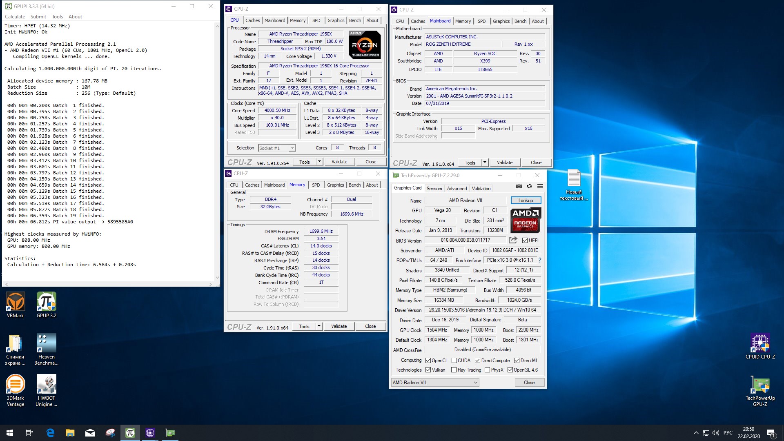
Task: Switch to the Sensors tab in GPU-Z
Action: 434,189
